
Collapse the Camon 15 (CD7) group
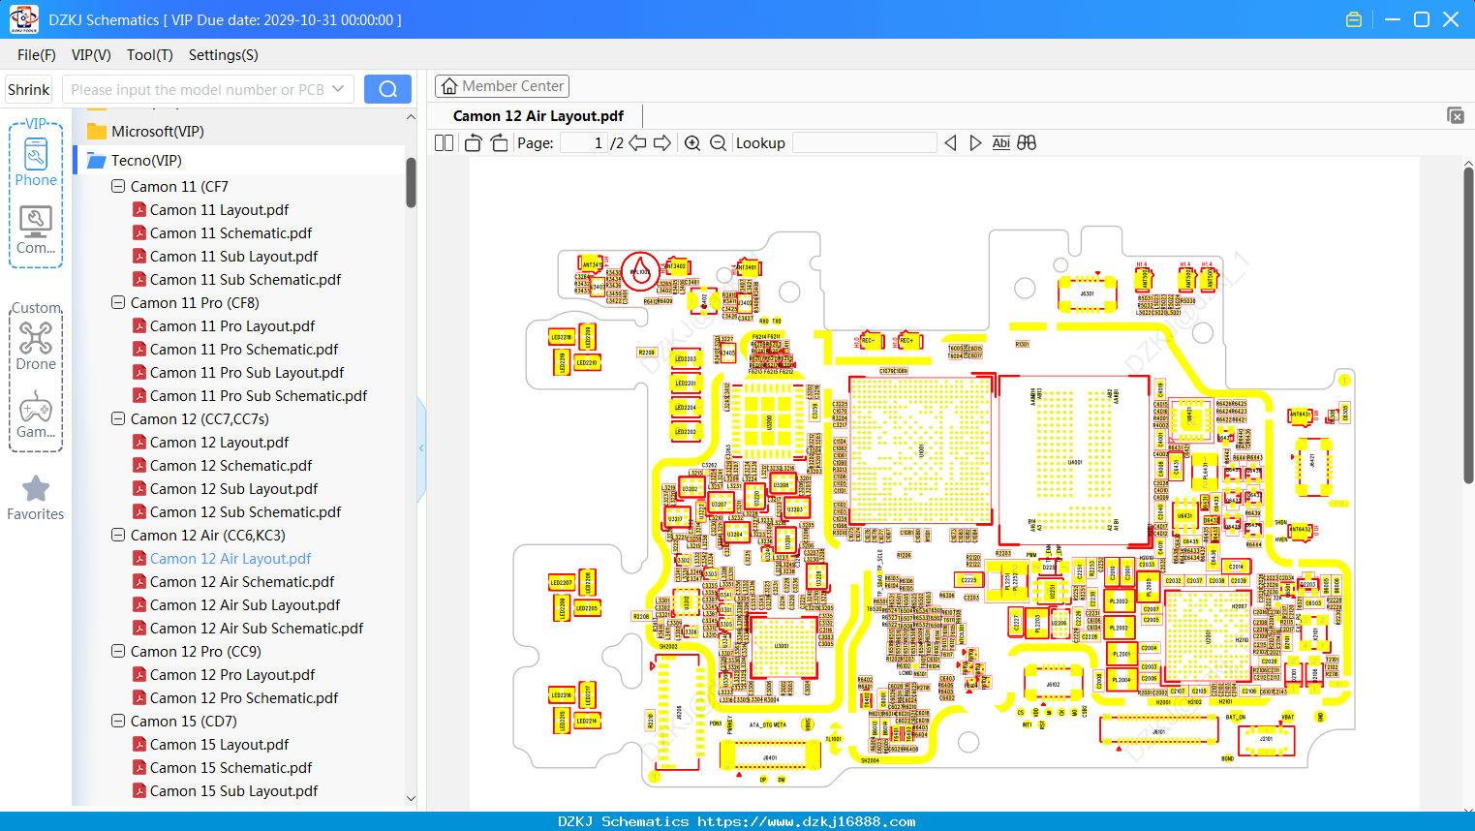click(118, 721)
